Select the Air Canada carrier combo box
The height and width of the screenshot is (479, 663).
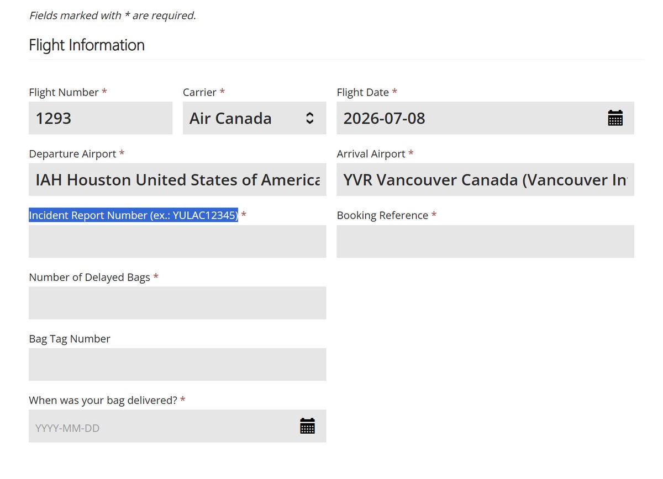(x=254, y=118)
